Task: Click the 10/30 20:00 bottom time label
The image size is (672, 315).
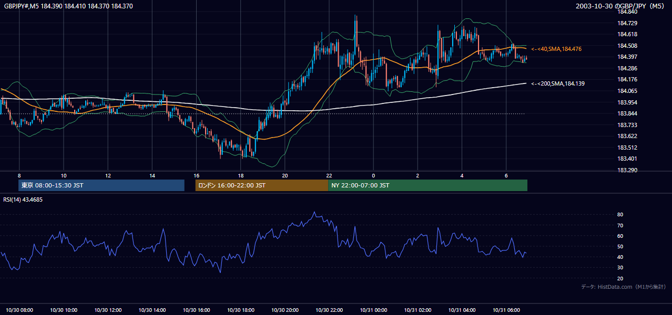Action: coord(285,310)
